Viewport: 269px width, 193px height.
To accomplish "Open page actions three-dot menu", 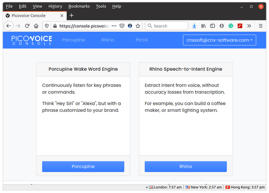I will click(114, 26).
